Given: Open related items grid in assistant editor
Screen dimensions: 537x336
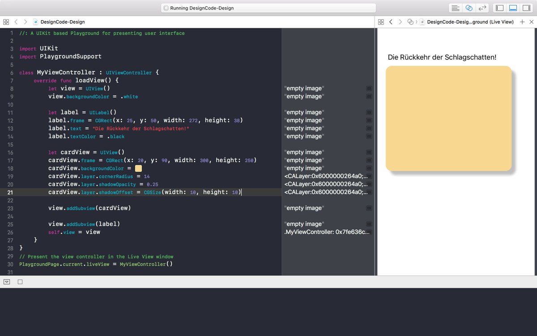Looking at the screenshot, I should point(381,22).
